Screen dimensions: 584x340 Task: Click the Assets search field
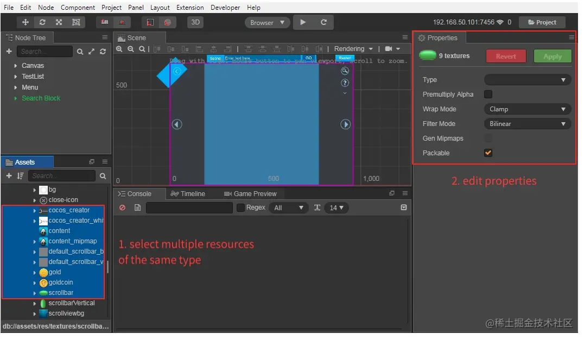click(x=62, y=176)
